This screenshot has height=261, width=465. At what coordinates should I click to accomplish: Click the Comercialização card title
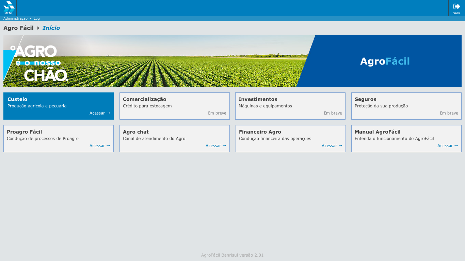click(145, 99)
